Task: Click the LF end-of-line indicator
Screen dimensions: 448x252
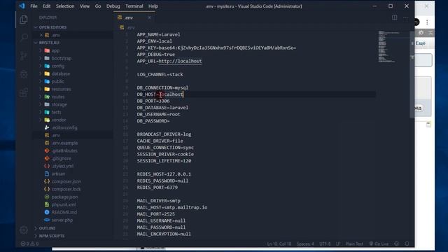Action: pos(338,244)
